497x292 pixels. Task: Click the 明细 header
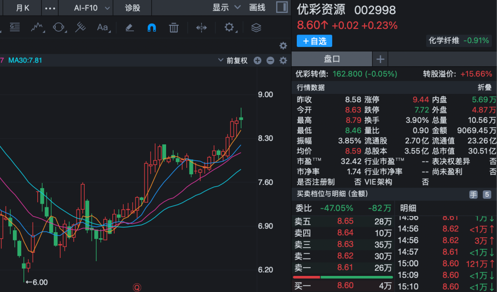[408, 208]
